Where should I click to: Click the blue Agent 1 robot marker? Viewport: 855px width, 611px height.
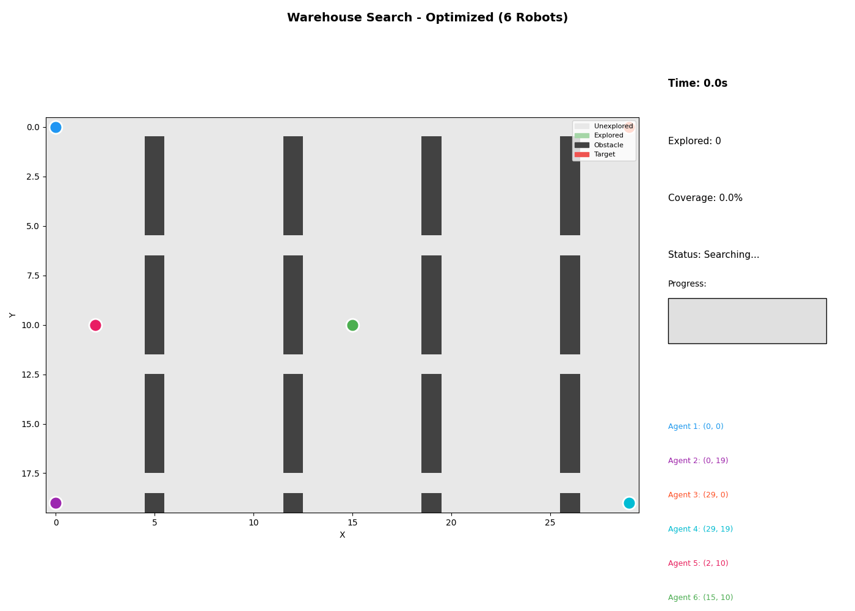tap(56, 127)
